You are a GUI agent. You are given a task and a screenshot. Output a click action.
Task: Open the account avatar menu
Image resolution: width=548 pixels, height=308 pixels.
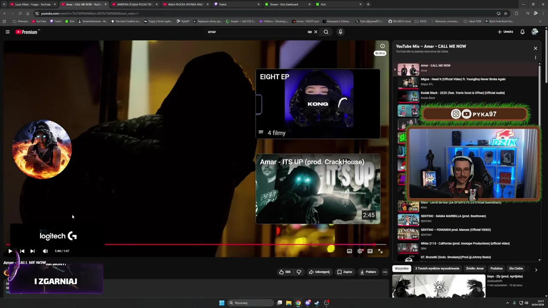[535, 32]
